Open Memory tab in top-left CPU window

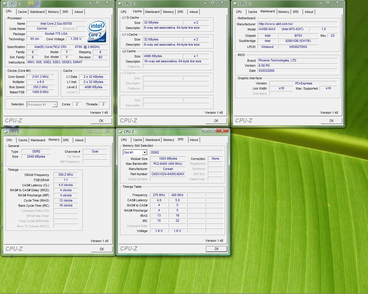(x=53, y=12)
